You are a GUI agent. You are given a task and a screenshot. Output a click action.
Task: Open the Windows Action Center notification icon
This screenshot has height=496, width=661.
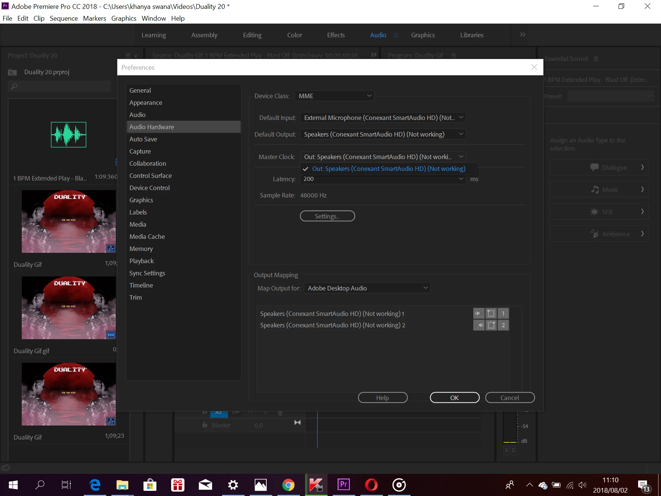644,486
